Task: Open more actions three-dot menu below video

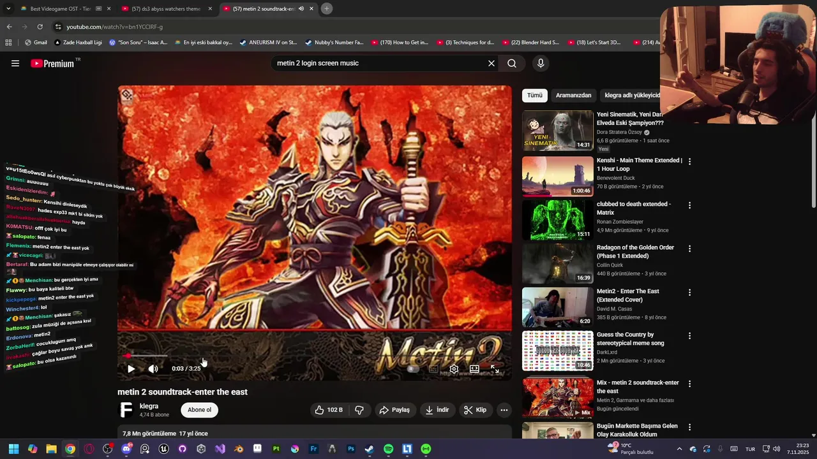Action: [504, 410]
